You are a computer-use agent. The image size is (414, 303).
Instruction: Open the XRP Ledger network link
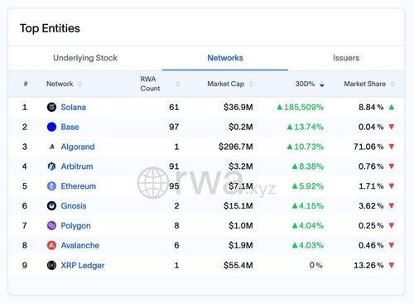coord(83,265)
